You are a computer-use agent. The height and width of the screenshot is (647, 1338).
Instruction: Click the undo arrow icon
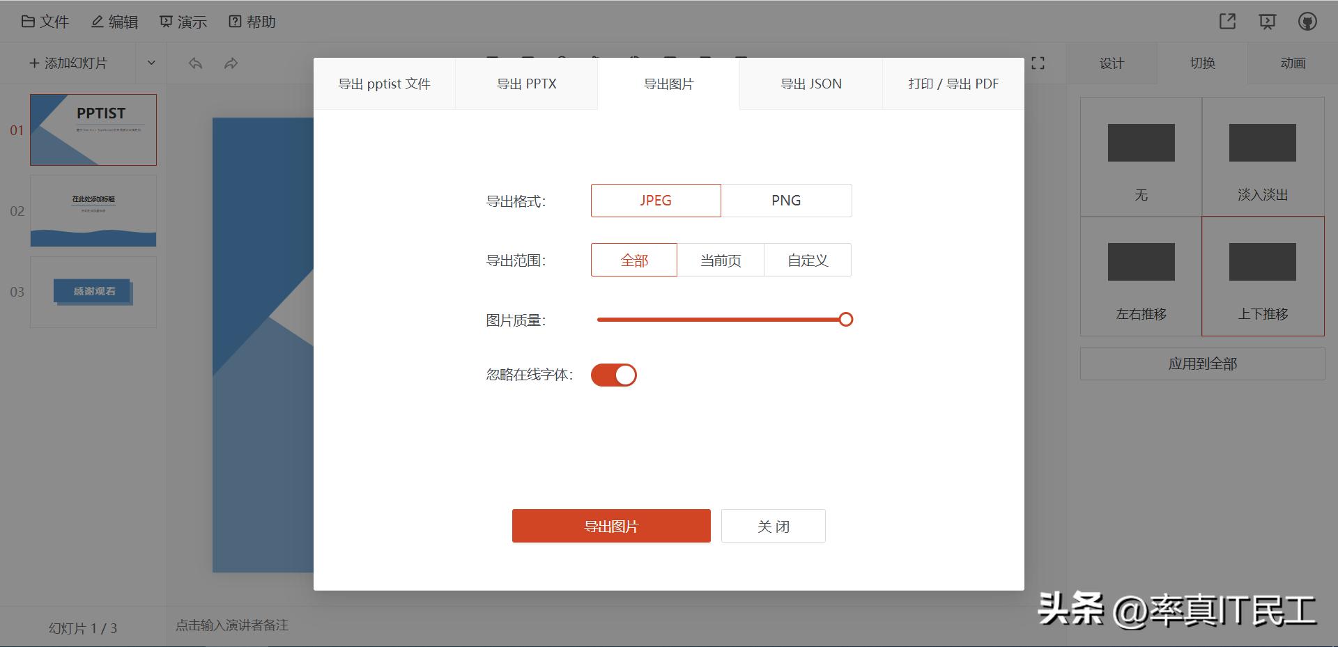(195, 63)
